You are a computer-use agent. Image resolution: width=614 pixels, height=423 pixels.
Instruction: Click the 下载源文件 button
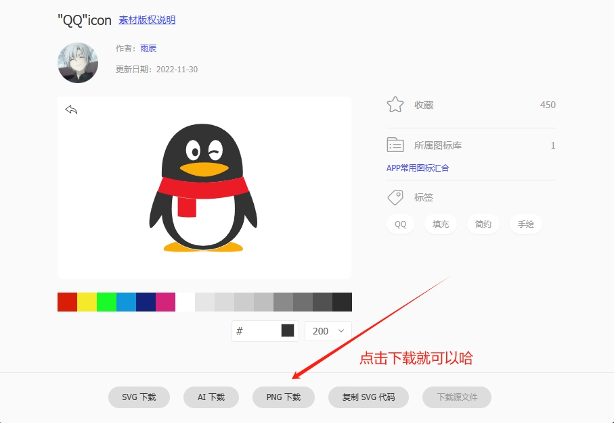[457, 397]
